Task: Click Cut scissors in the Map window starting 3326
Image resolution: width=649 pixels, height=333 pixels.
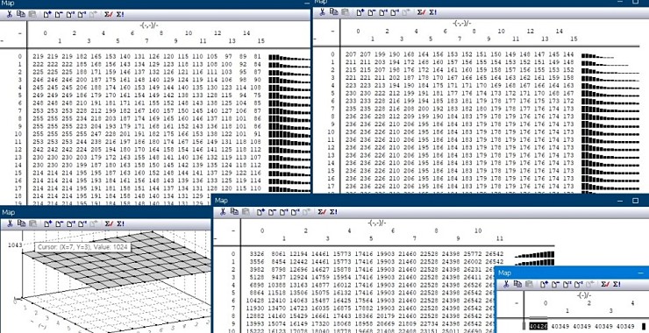Action: (222, 212)
